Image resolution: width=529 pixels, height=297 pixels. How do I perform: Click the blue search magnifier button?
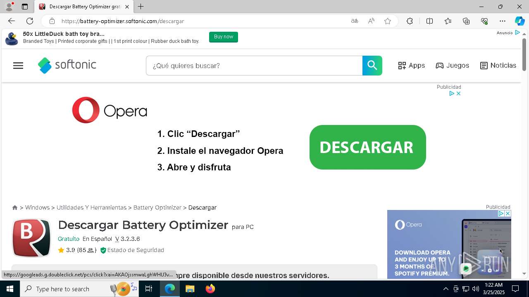pyautogui.click(x=372, y=66)
